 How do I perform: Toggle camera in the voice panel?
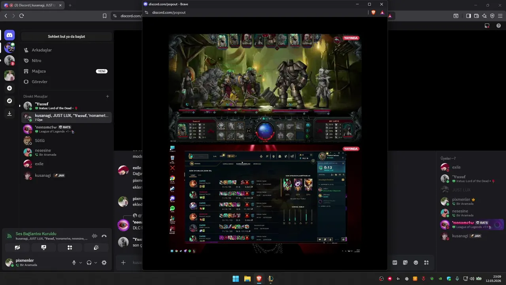(17, 247)
